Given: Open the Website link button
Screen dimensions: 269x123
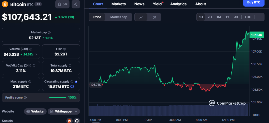Looking at the screenshot, I should pyautogui.click(x=35, y=111).
